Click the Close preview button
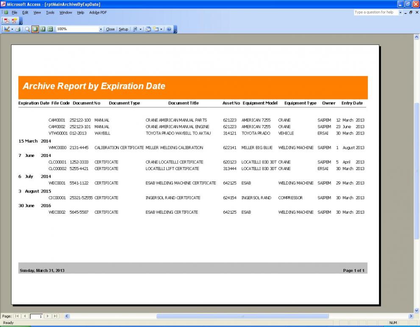 point(110,29)
